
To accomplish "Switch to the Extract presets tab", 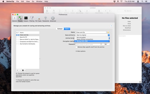I will click(60, 29).
